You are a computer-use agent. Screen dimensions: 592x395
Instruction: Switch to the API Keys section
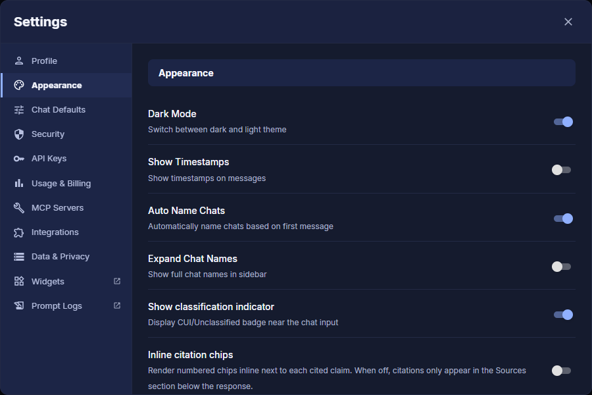pos(66,159)
